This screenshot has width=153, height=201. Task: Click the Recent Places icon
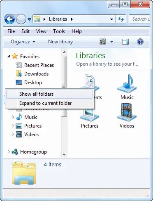[x=19, y=65]
